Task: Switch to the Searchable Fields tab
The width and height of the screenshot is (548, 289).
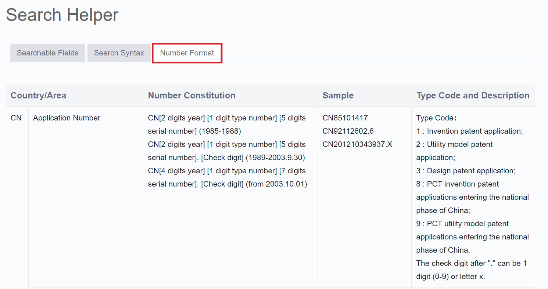Action: click(x=47, y=53)
